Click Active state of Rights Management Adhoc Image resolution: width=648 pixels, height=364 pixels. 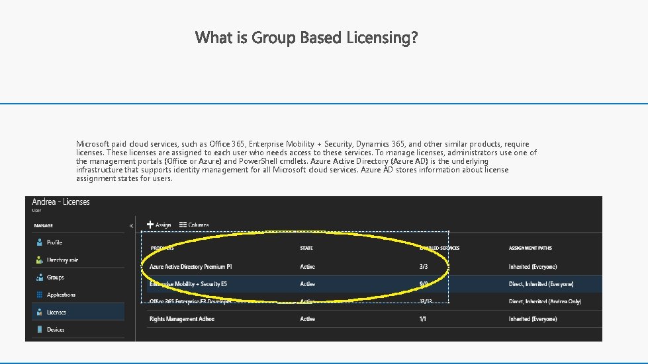click(308, 319)
